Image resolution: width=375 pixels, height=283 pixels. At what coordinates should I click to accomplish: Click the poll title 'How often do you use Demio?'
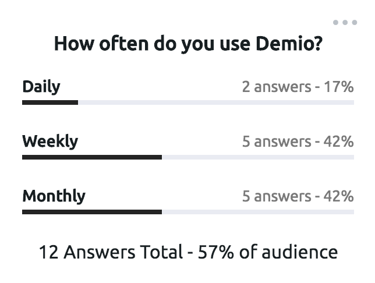click(x=188, y=44)
